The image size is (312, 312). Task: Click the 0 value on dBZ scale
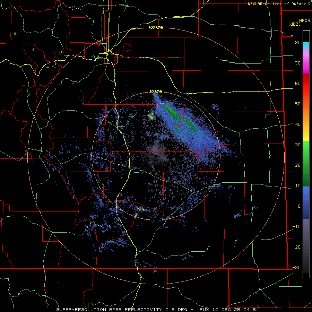pyautogui.click(x=299, y=206)
